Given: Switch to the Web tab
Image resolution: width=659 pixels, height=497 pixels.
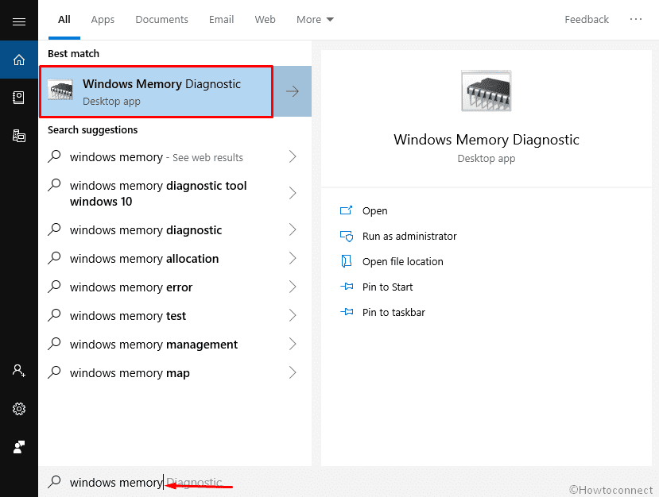Looking at the screenshot, I should point(266,19).
